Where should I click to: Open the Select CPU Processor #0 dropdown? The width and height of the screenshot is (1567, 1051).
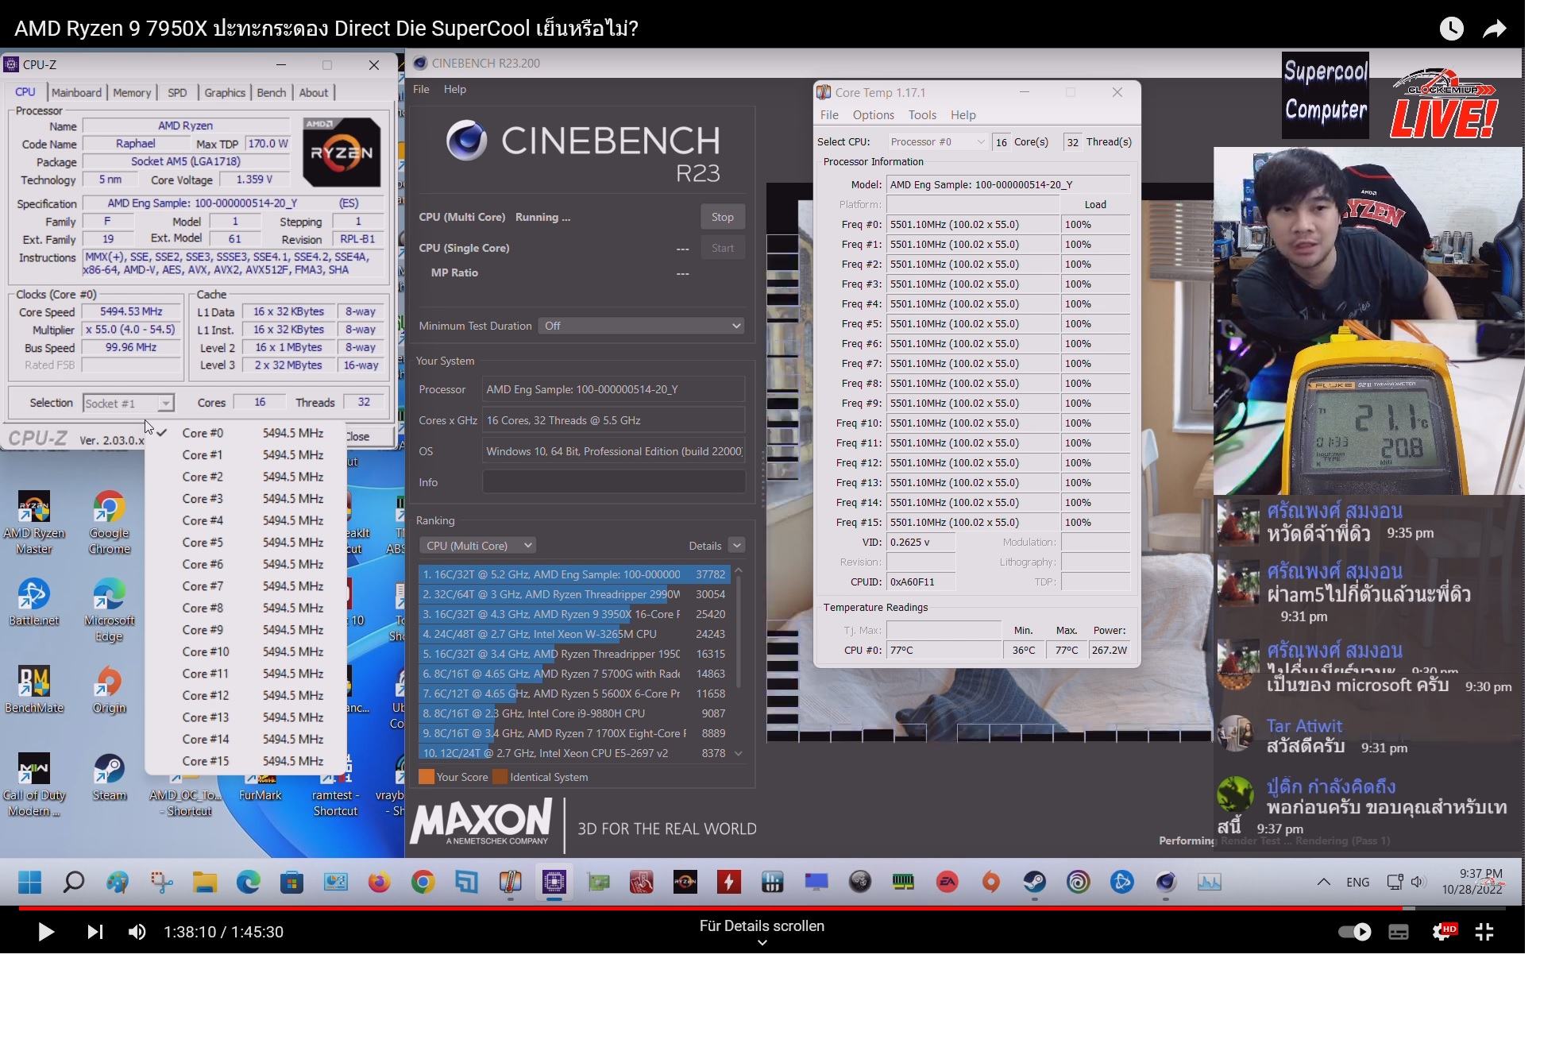[936, 142]
